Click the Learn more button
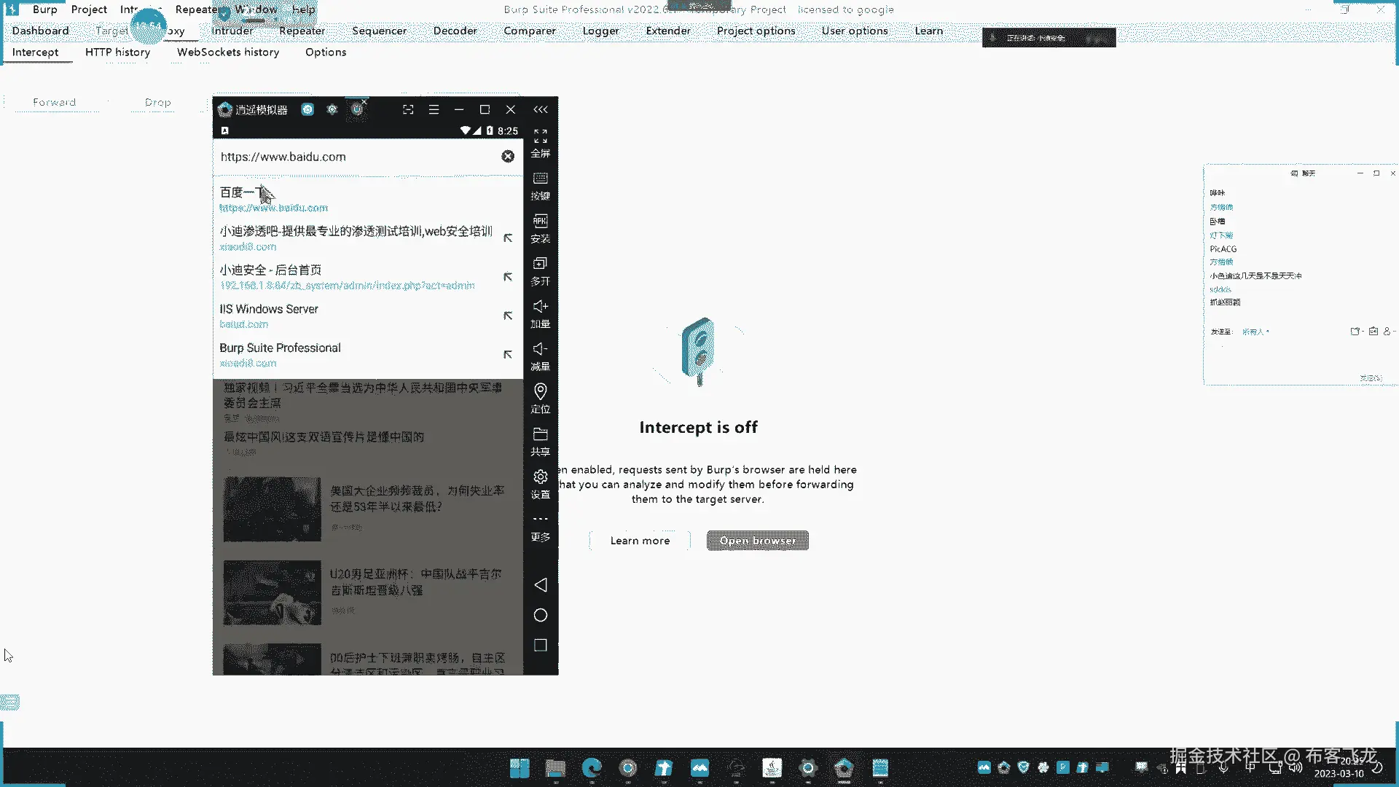Image resolution: width=1399 pixels, height=787 pixels. pyautogui.click(x=640, y=541)
